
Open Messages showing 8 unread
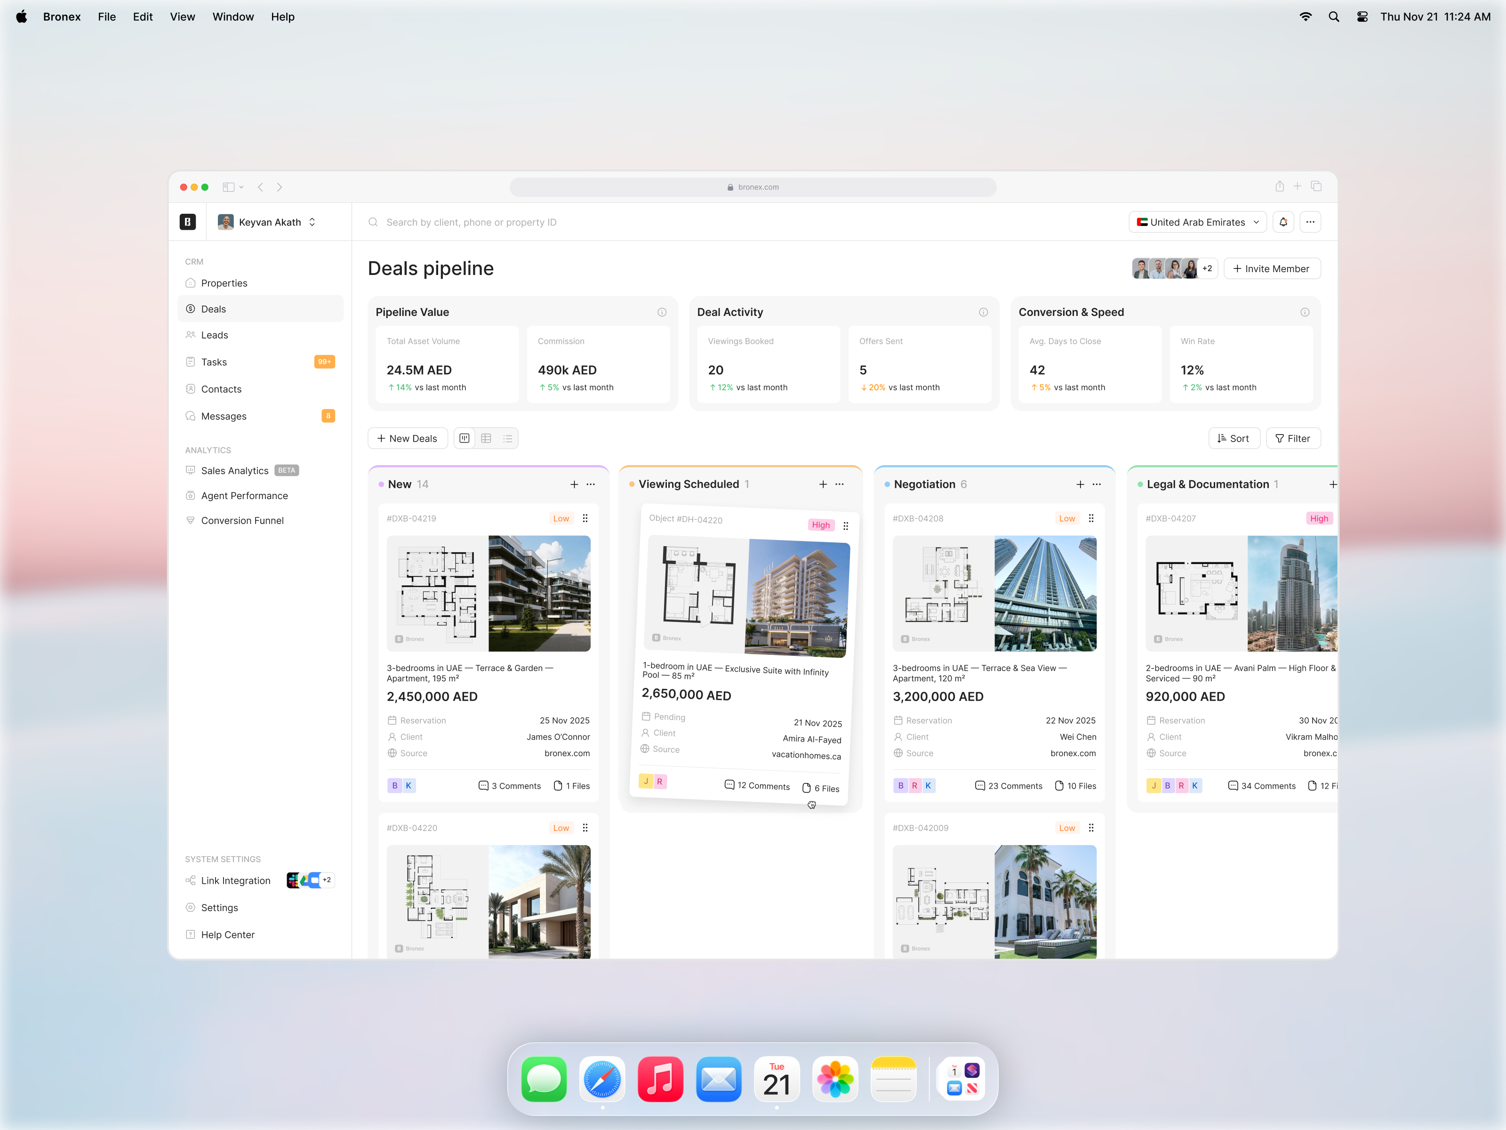[x=224, y=415]
